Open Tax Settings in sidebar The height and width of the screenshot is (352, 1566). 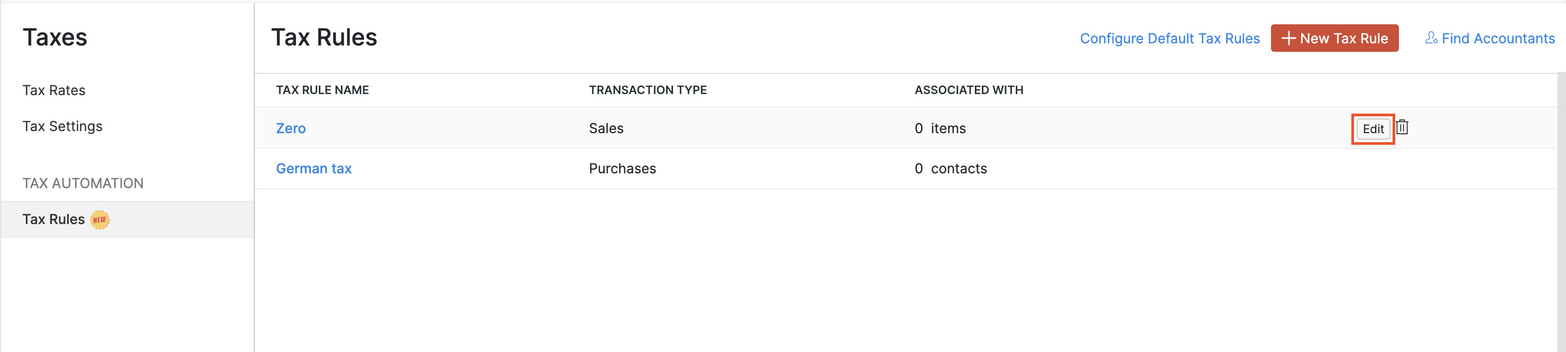point(62,126)
